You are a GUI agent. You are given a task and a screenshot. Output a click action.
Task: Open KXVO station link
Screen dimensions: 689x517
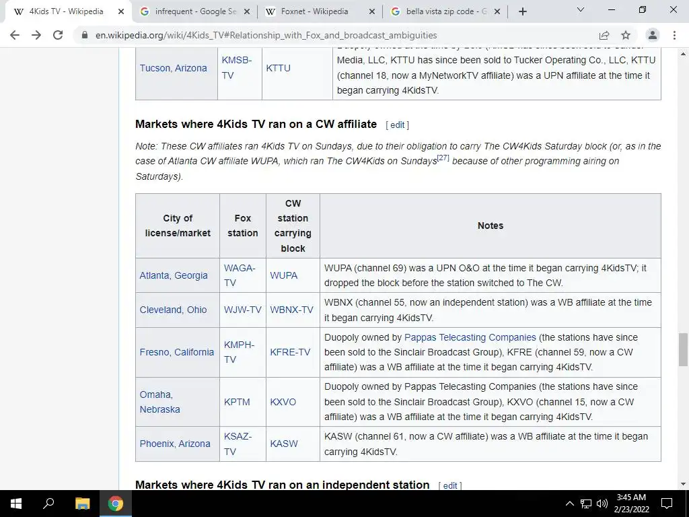[x=283, y=402]
